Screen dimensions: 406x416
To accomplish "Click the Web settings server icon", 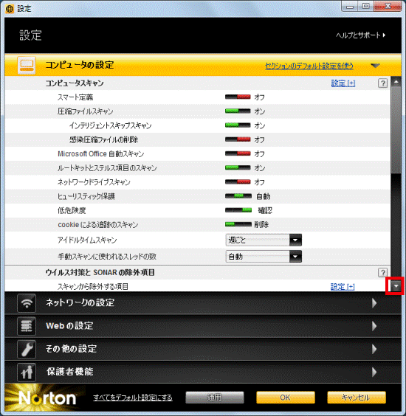I will tap(27, 326).
